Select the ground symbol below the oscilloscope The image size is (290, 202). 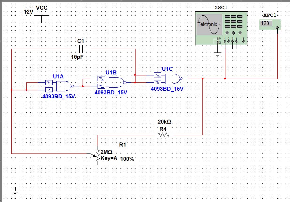(218, 54)
